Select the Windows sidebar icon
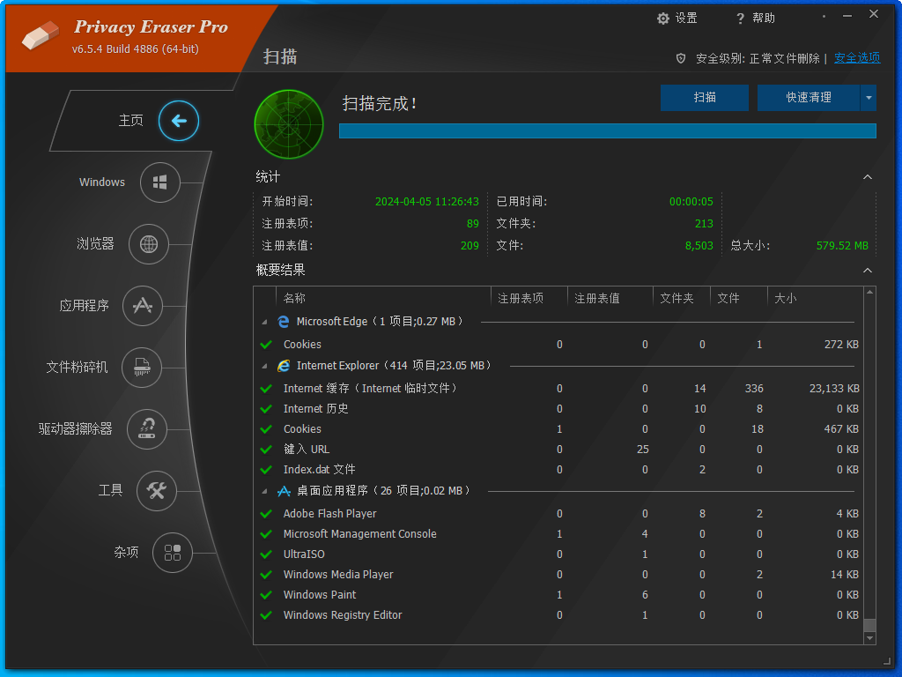The height and width of the screenshot is (677, 902). coord(162,182)
